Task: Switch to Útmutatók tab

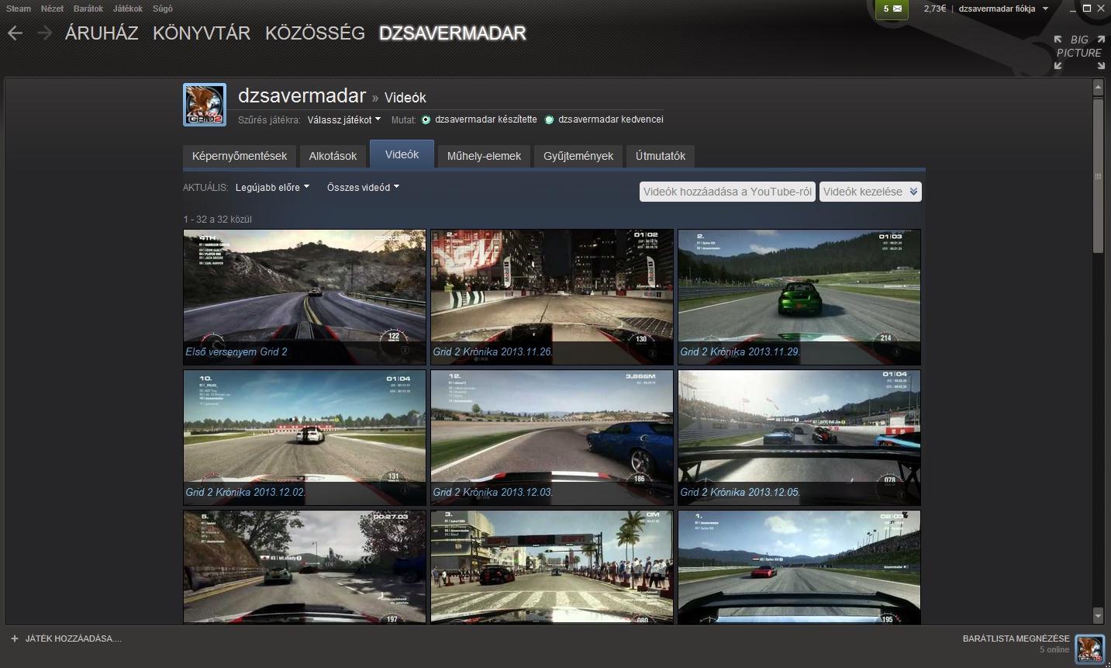Action: (661, 156)
